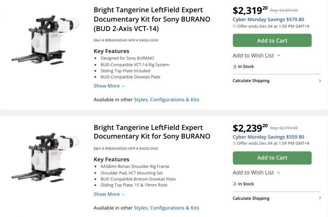The height and width of the screenshot is (217, 328).
Task: Open second Documentary Kit for Sony BURANO title
Action: click(x=152, y=132)
